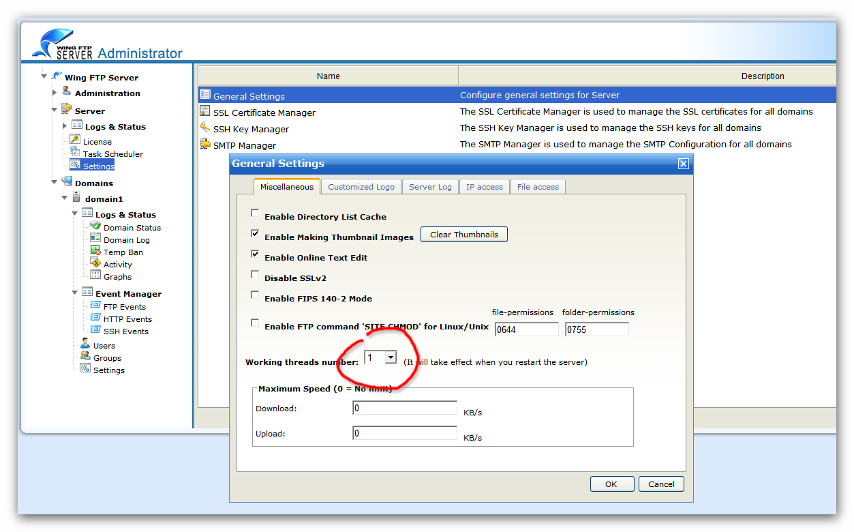The width and height of the screenshot is (854, 532).
Task: Expand server Logs & Status node
Action: click(x=65, y=125)
